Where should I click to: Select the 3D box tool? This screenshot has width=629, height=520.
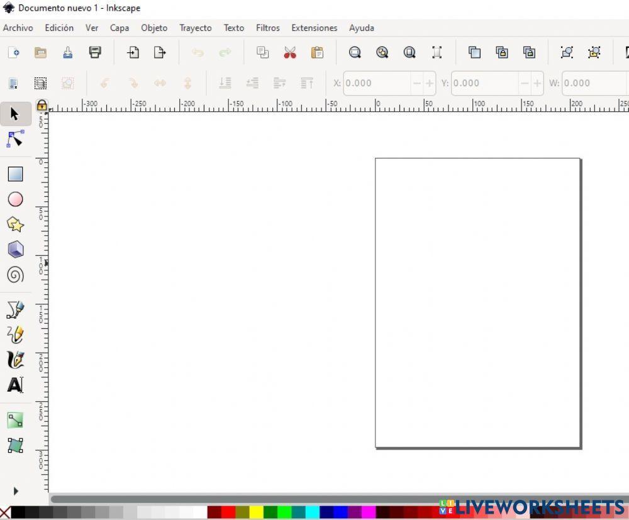(x=15, y=250)
